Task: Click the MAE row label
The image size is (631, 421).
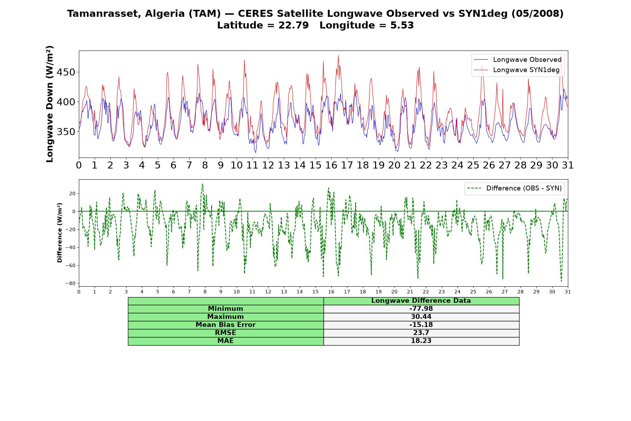Action: tap(226, 341)
